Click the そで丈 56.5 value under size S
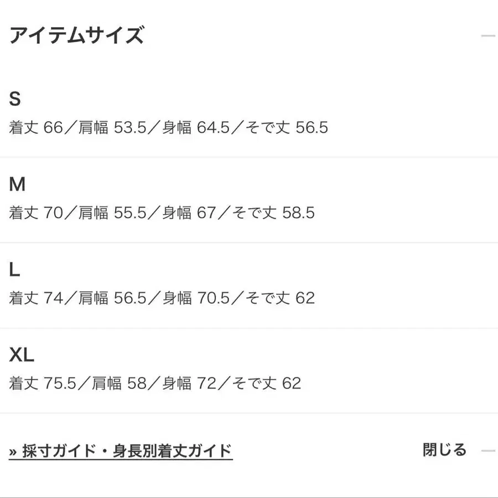Image resolution: width=498 pixels, height=498 pixels. [287, 127]
